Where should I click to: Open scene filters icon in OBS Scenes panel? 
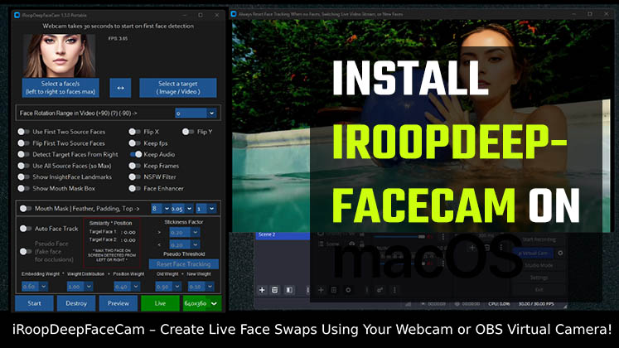pos(289,290)
